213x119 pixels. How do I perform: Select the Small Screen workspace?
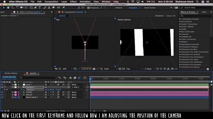pos(150,8)
